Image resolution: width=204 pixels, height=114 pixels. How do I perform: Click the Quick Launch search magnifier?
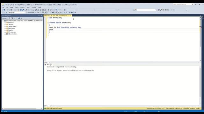click(193, 4)
